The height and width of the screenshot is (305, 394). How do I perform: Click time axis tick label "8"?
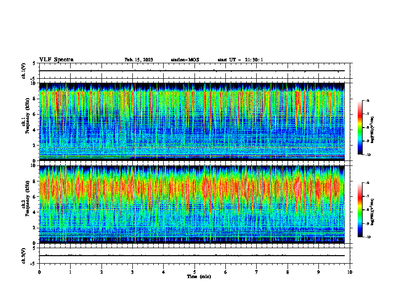(x=288, y=272)
